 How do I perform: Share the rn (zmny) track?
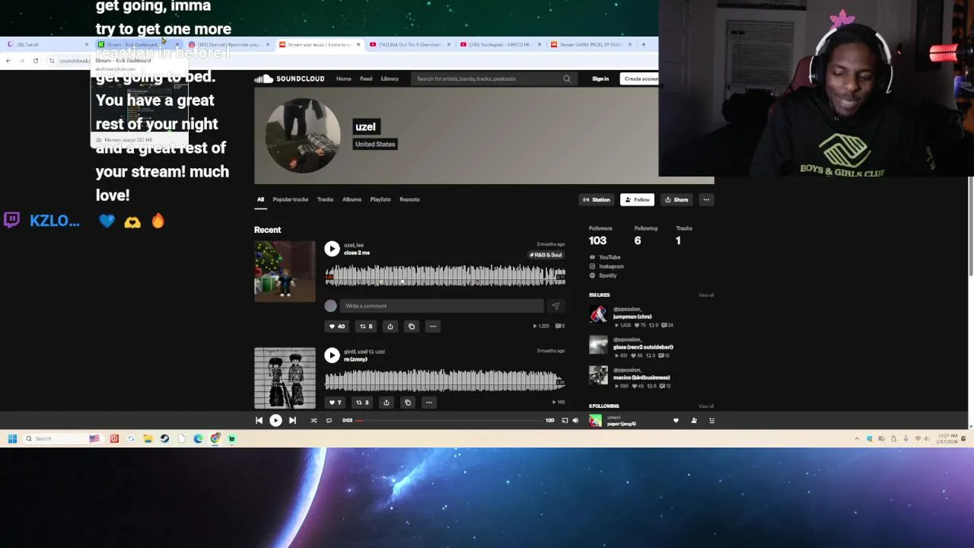click(386, 403)
